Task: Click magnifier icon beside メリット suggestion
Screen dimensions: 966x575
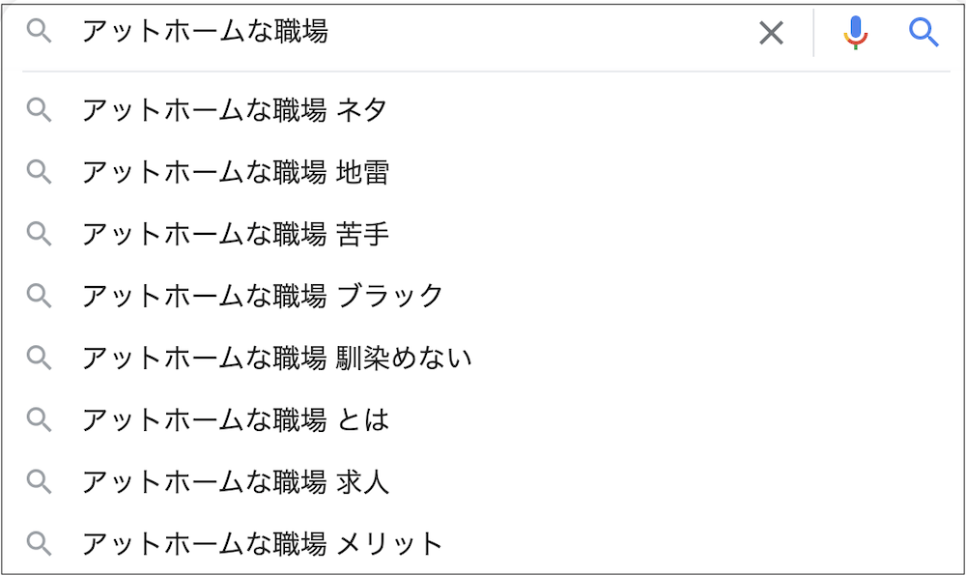Action: coord(39,543)
